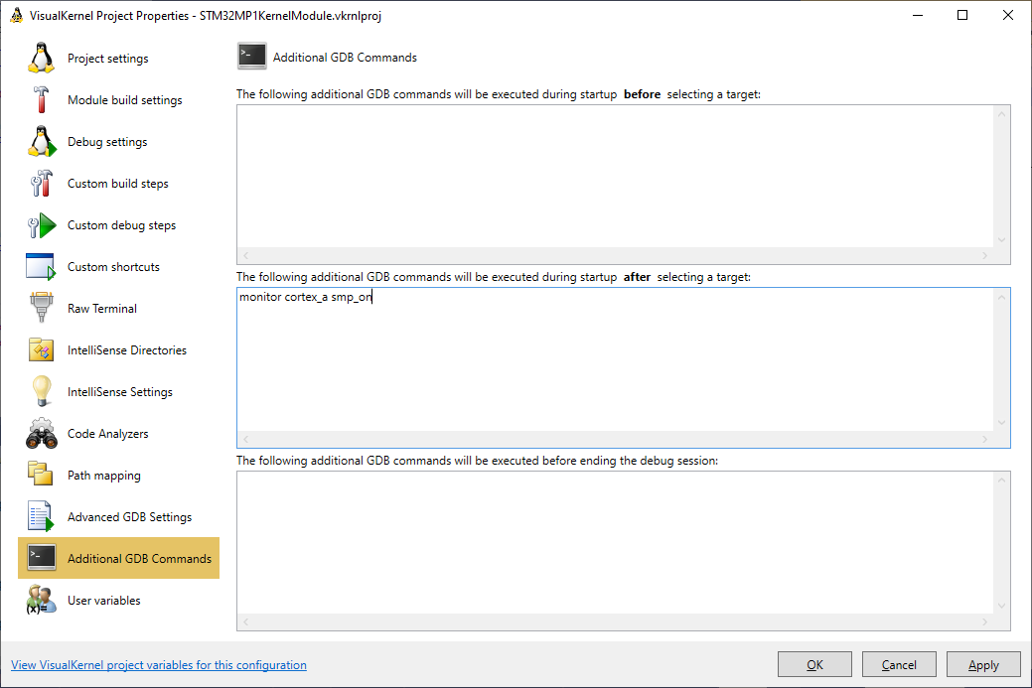Minimize the Project Properties window
The image size is (1032, 688).
918,15
